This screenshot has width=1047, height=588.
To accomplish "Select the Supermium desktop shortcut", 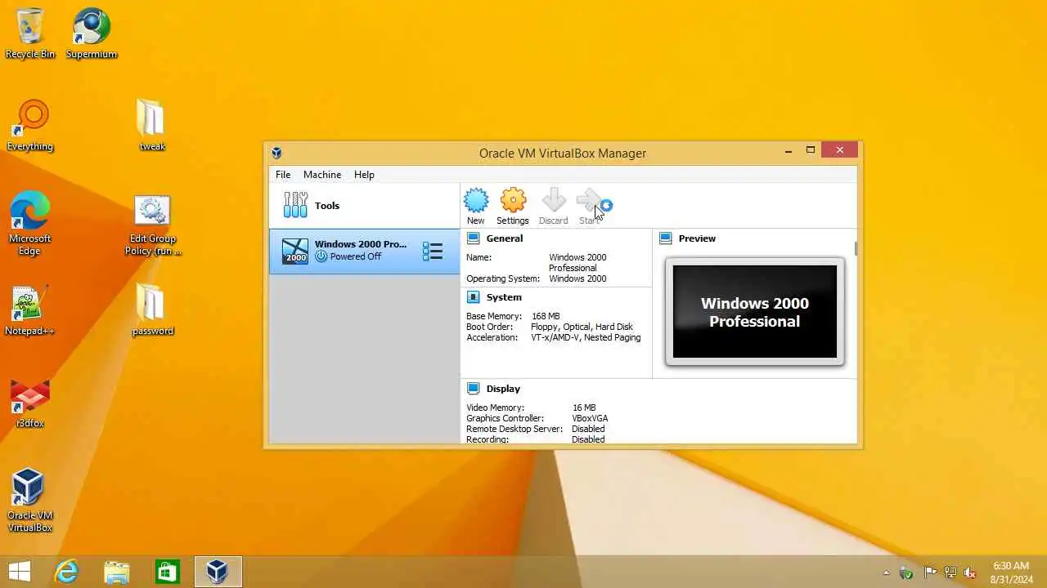I will (92, 33).
